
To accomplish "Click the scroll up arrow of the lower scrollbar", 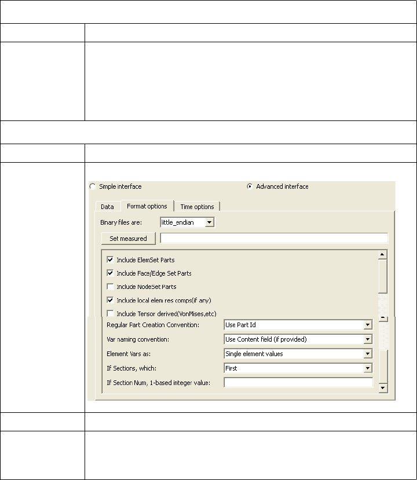I will point(383,319).
